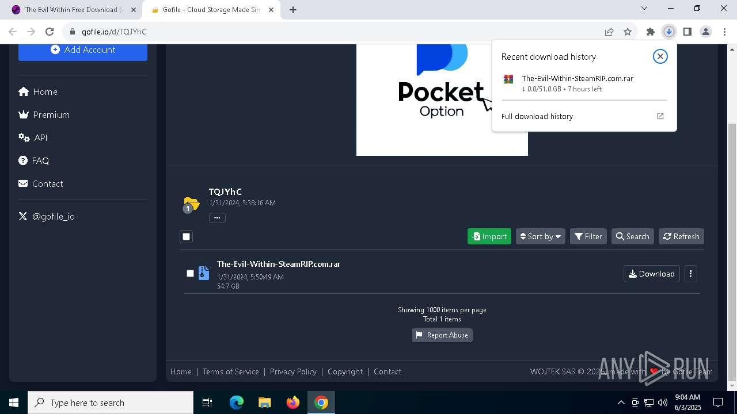The width and height of the screenshot is (737, 414).
Task: Open Terms of Service footer link
Action: point(231,372)
